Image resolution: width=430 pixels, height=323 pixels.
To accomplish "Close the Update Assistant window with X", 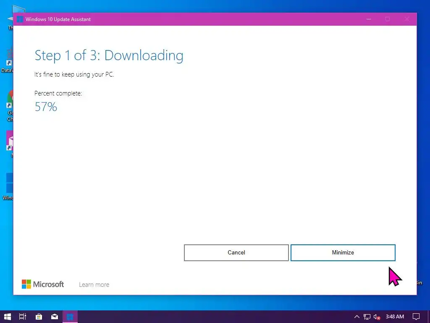I will (x=406, y=19).
